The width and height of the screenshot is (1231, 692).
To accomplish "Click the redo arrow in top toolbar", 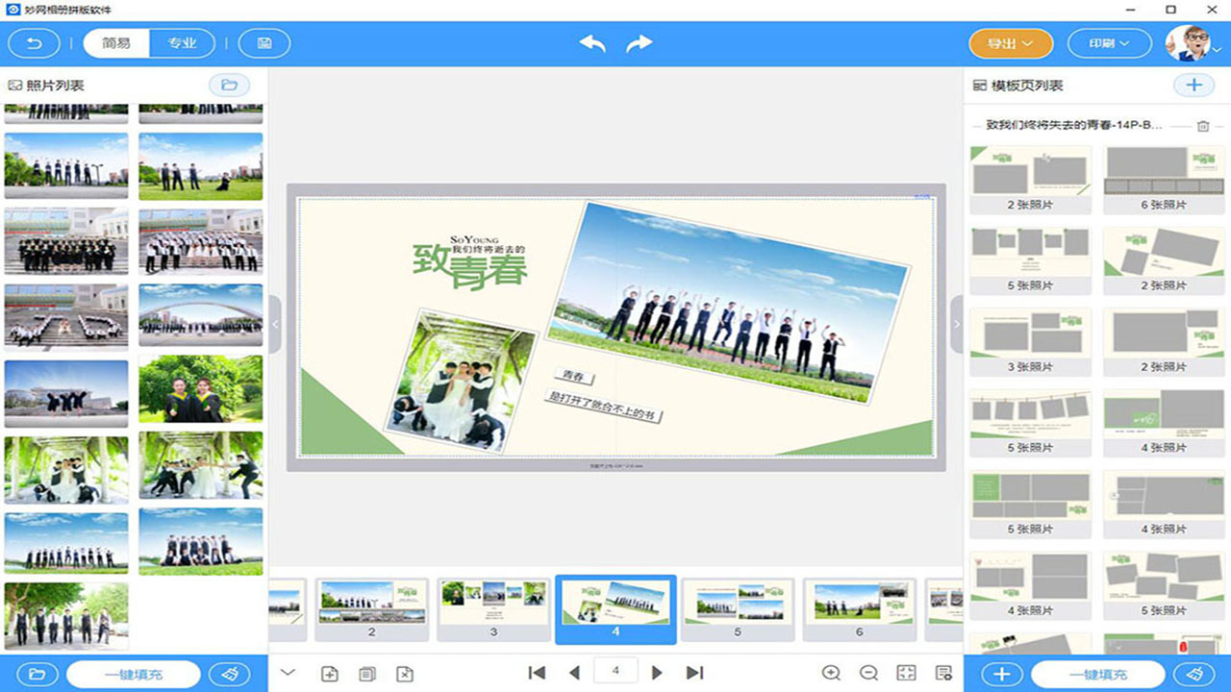I will click(639, 43).
